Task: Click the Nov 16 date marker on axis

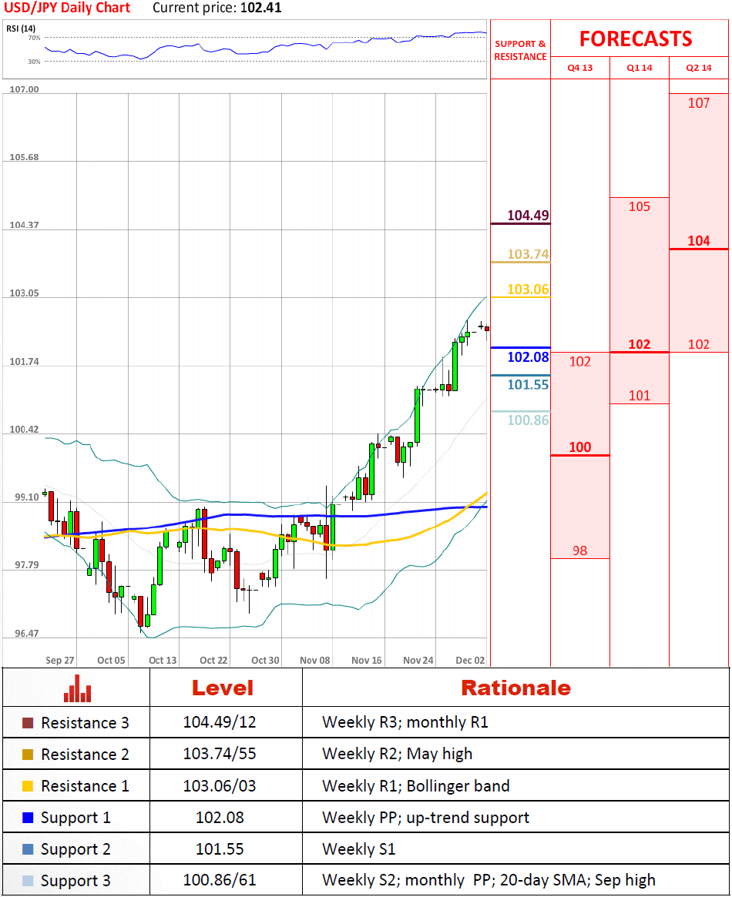Action: pyautogui.click(x=366, y=660)
